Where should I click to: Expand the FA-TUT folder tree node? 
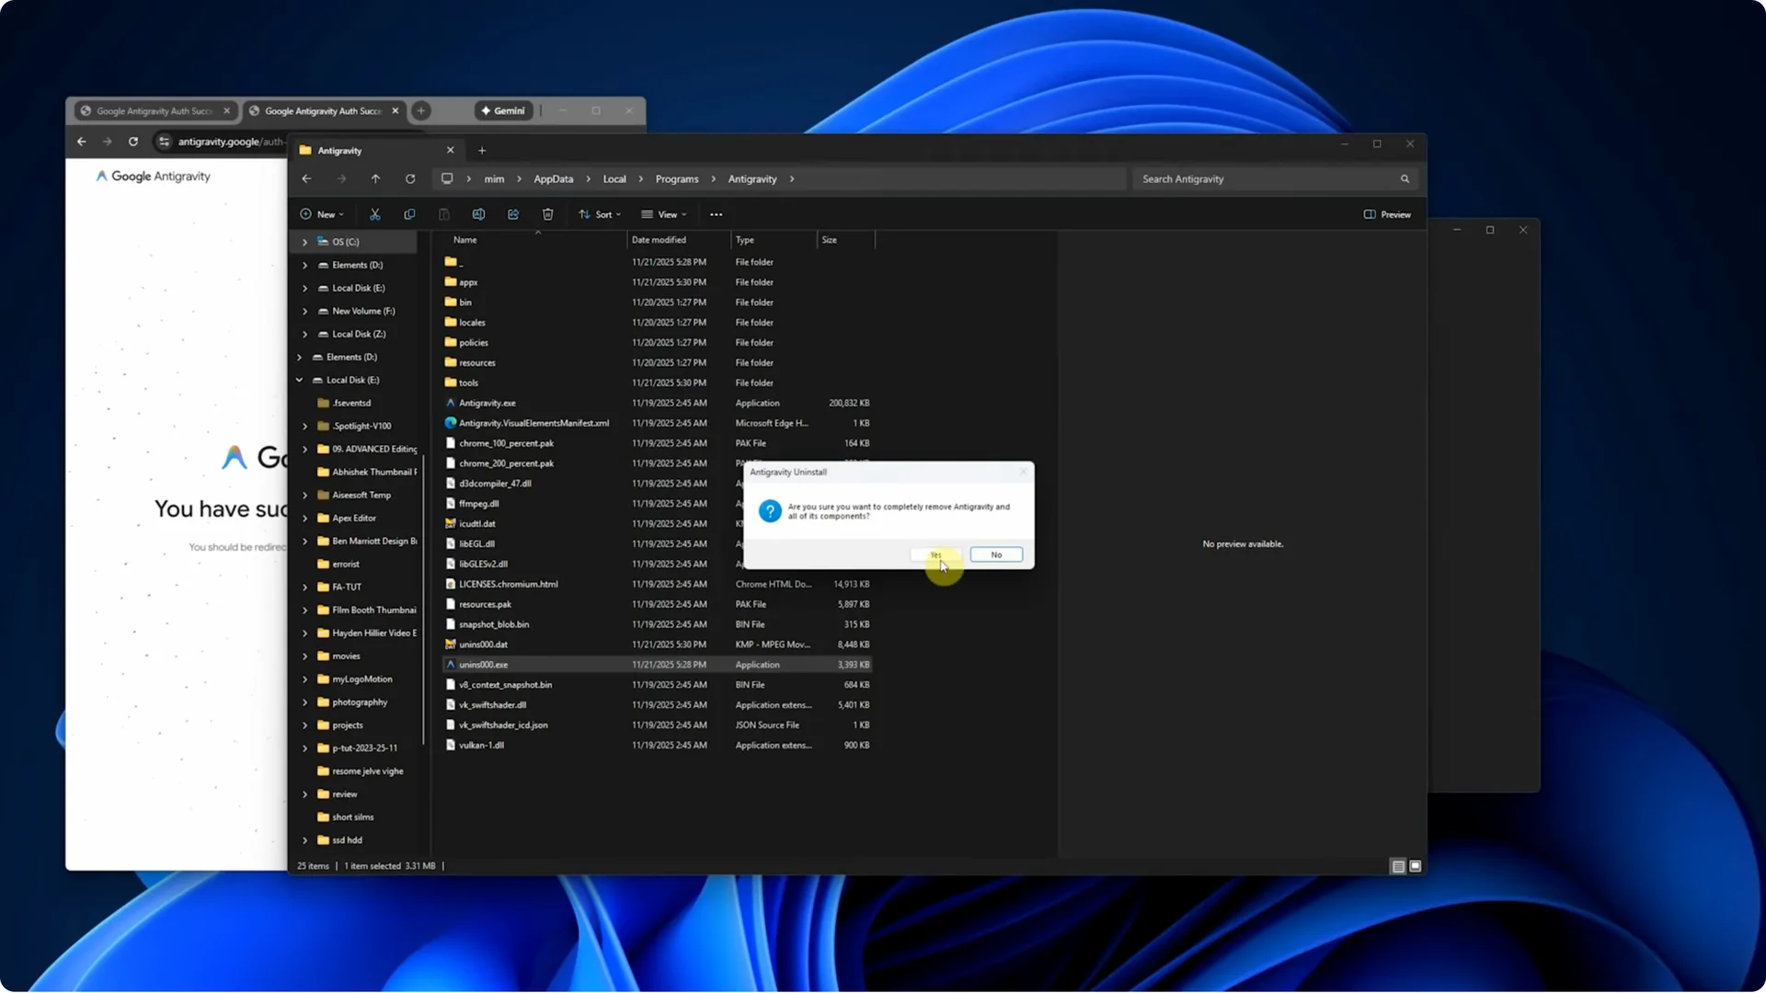click(x=304, y=587)
